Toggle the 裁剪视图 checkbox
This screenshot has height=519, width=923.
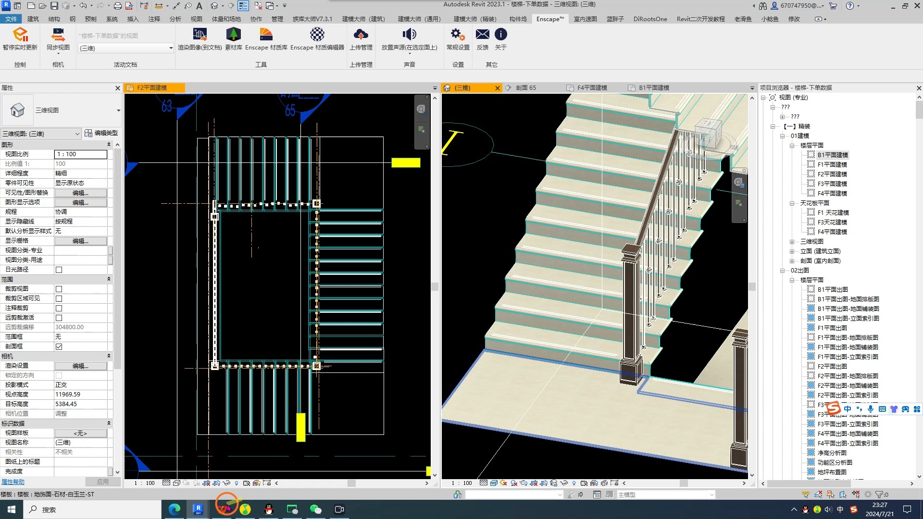59,289
